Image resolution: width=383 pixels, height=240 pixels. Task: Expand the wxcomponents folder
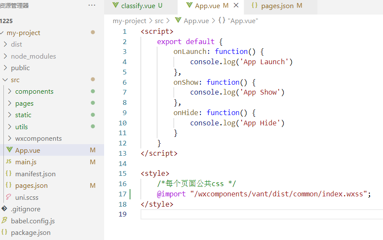click(10, 138)
